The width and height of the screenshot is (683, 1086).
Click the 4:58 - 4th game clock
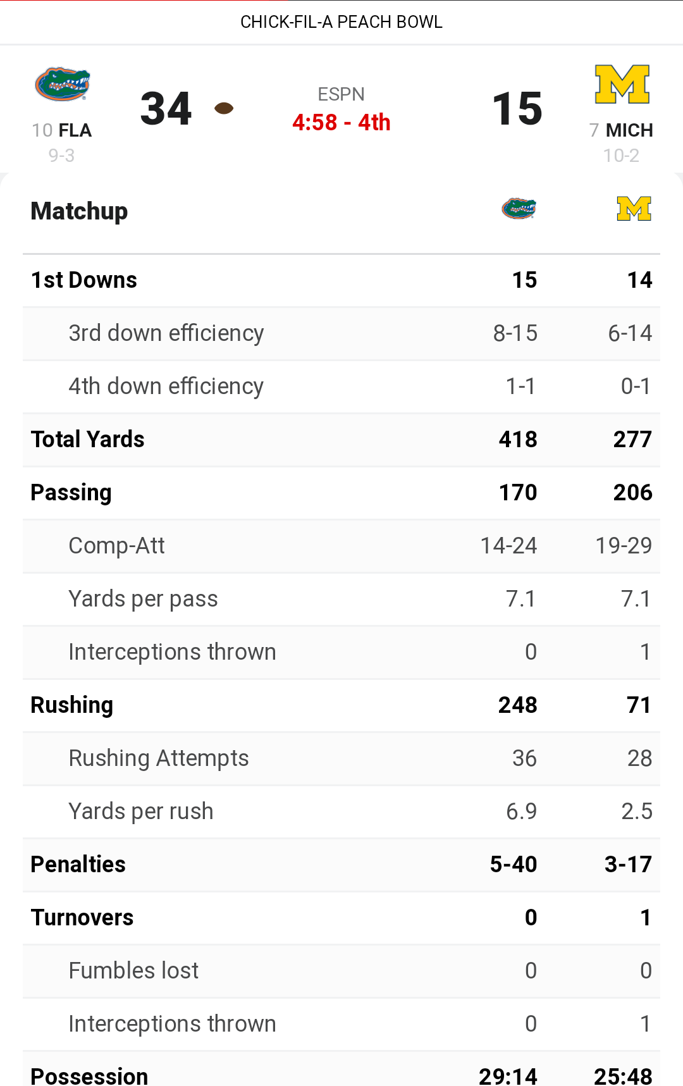341,122
